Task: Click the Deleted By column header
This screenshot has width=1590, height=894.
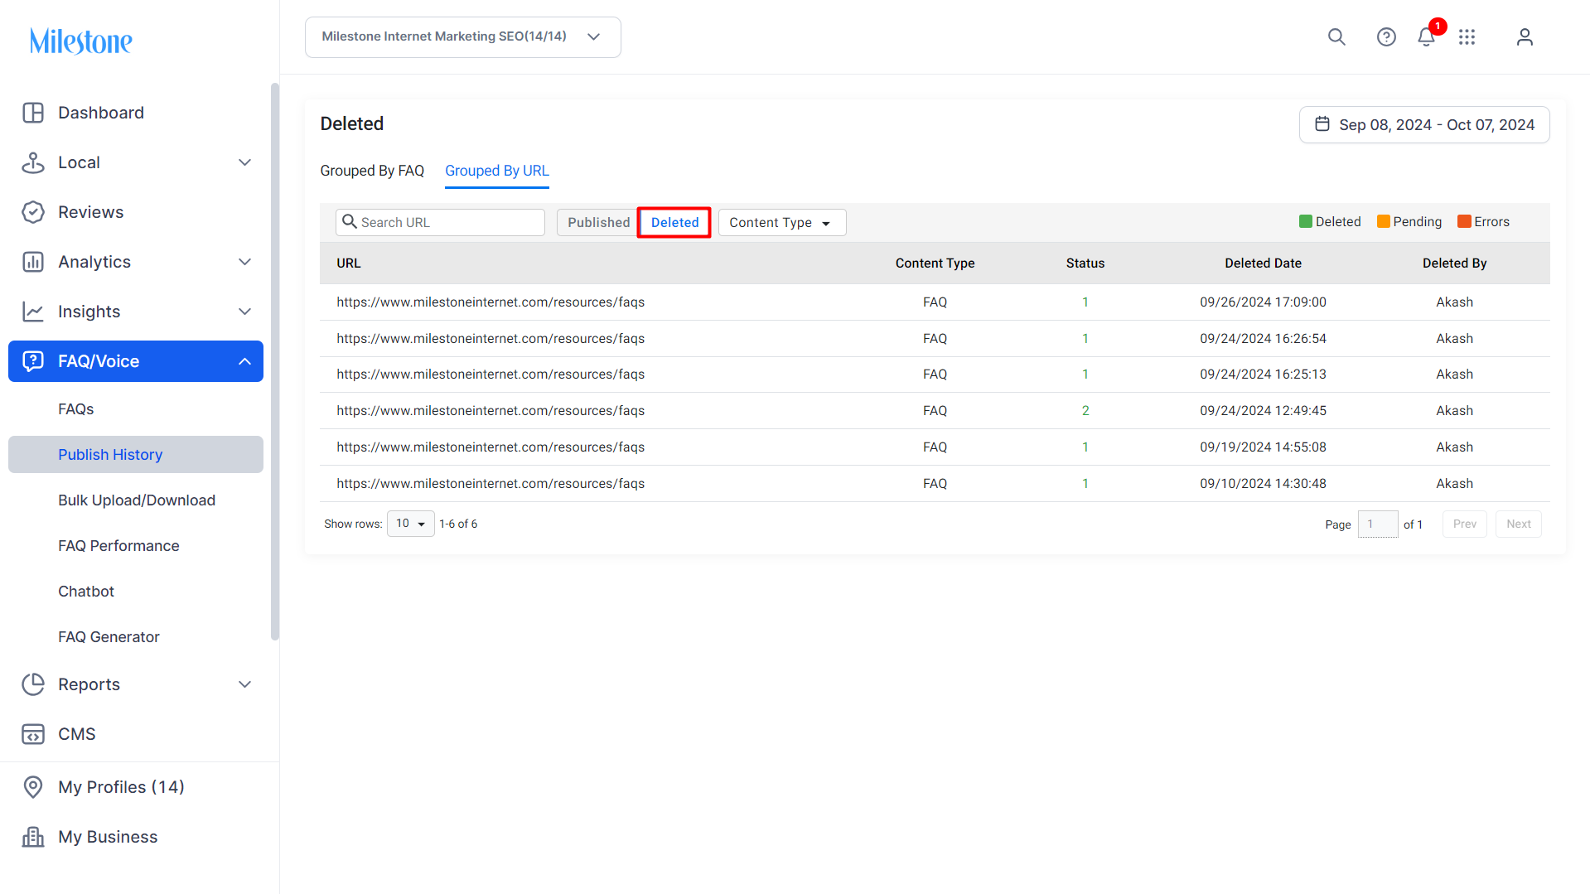Action: [x=1454, y=263]
